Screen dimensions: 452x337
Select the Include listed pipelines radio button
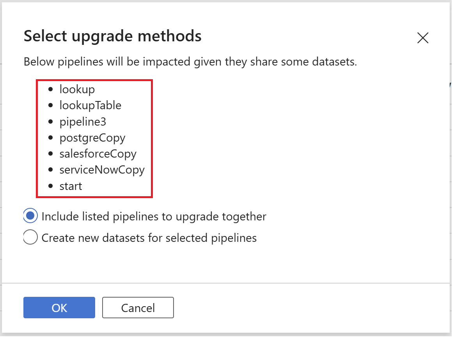(x=31, y=216)
